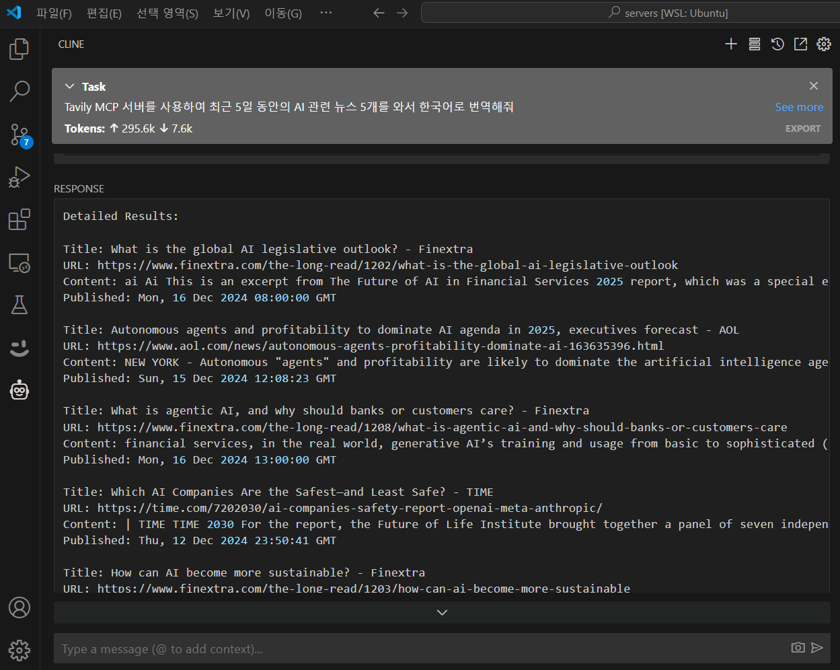
Task: Open the 보기(V) menu
Action: click(231, 13)
